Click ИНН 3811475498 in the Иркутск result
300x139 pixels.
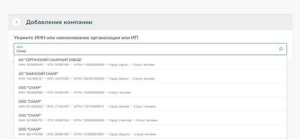coord(31,134)
